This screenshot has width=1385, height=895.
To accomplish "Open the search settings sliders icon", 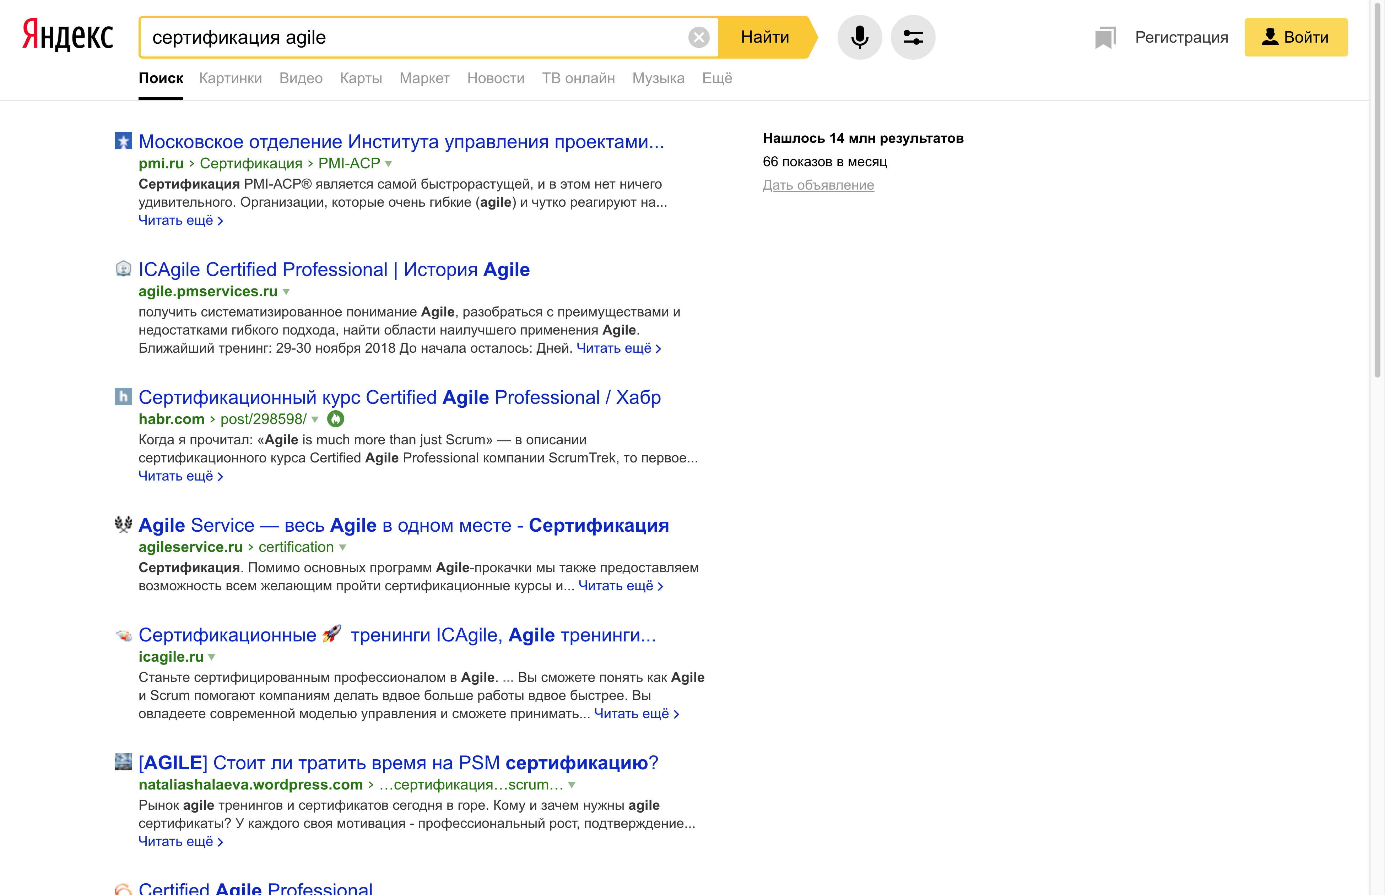I will click(x=913, y=37).
